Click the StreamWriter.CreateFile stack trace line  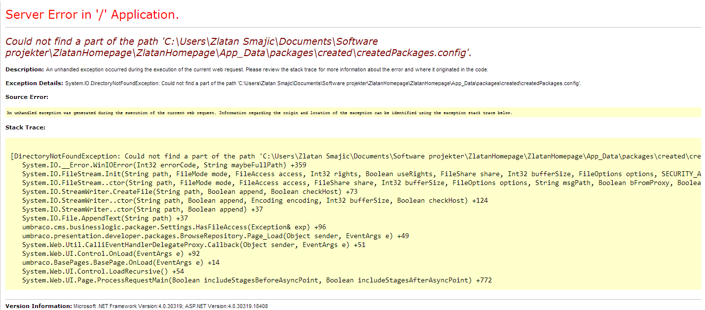[189, 191]
